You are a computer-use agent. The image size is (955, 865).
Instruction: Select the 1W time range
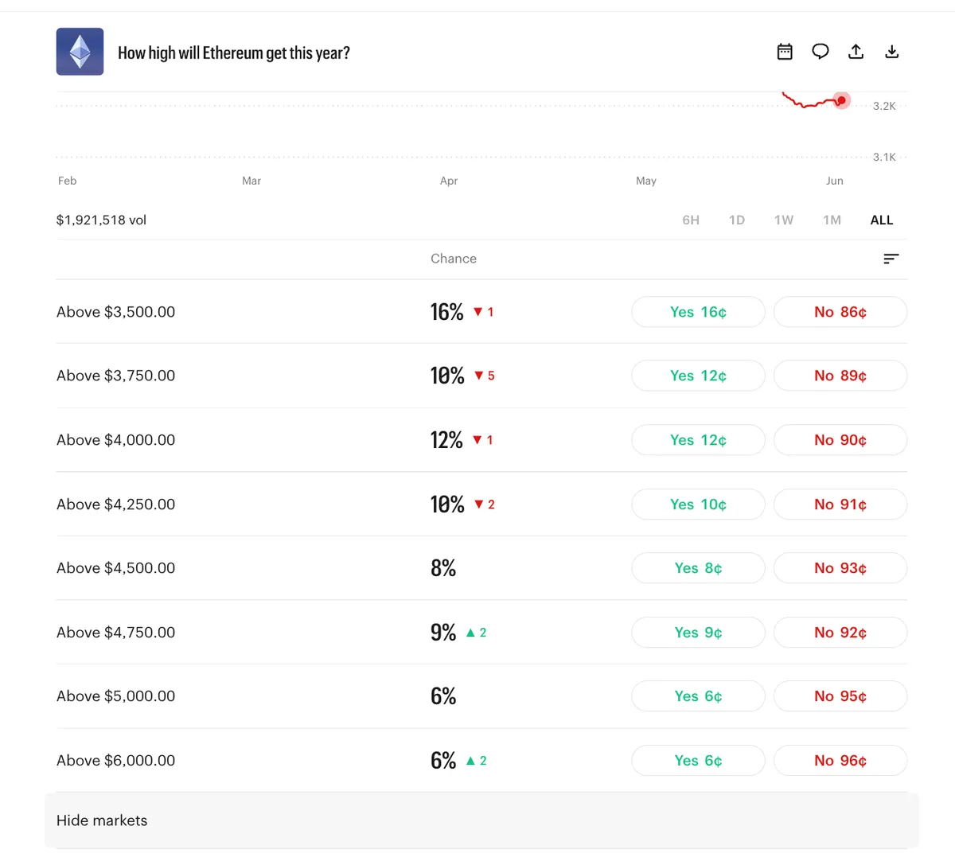point(784,220)
